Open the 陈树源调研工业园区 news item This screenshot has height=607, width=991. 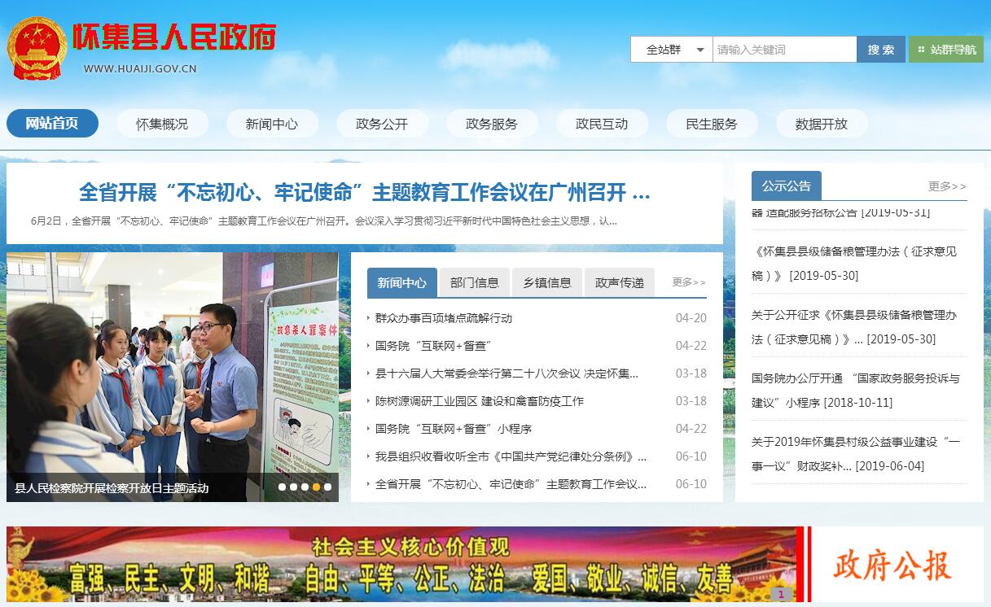coord(479,401)
